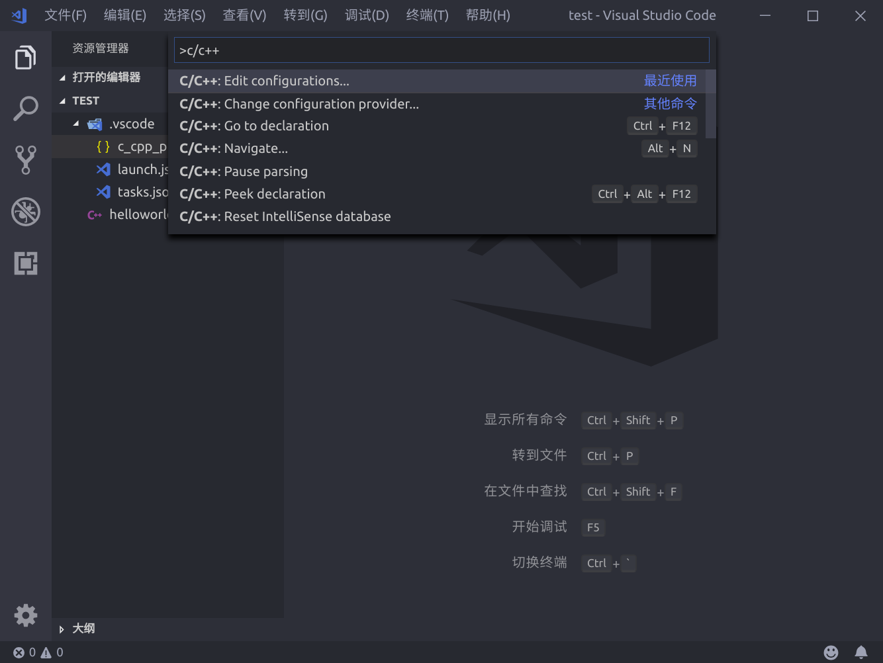The width and height of the screenshot is (883, 663).
Task: Open the Extensions view in activity bar
Action: (26, 263)
